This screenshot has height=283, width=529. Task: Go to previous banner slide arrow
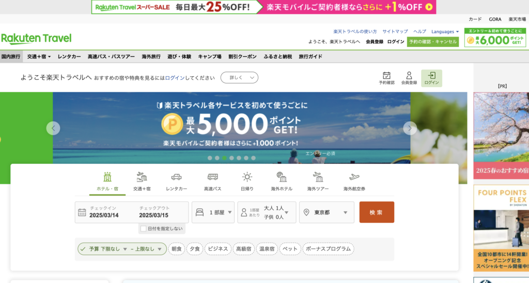coord(53,128)
